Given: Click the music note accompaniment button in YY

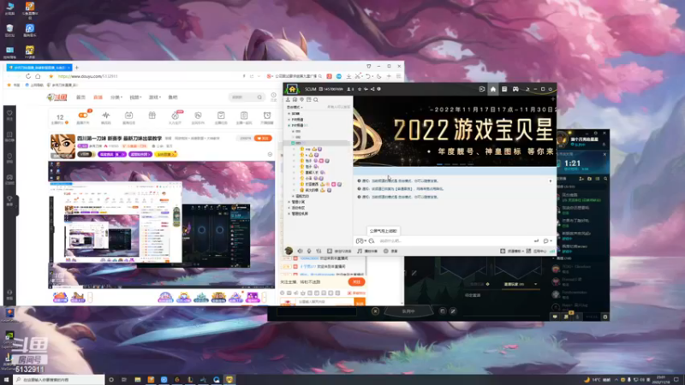Looking at the screenshot, I should 367,251.
